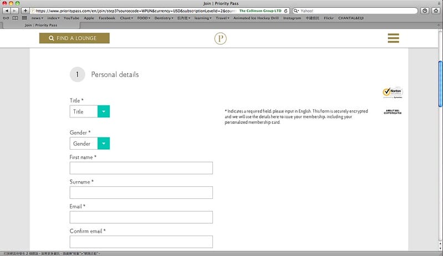Open Top Sites grid icon

tap(24, 18)
